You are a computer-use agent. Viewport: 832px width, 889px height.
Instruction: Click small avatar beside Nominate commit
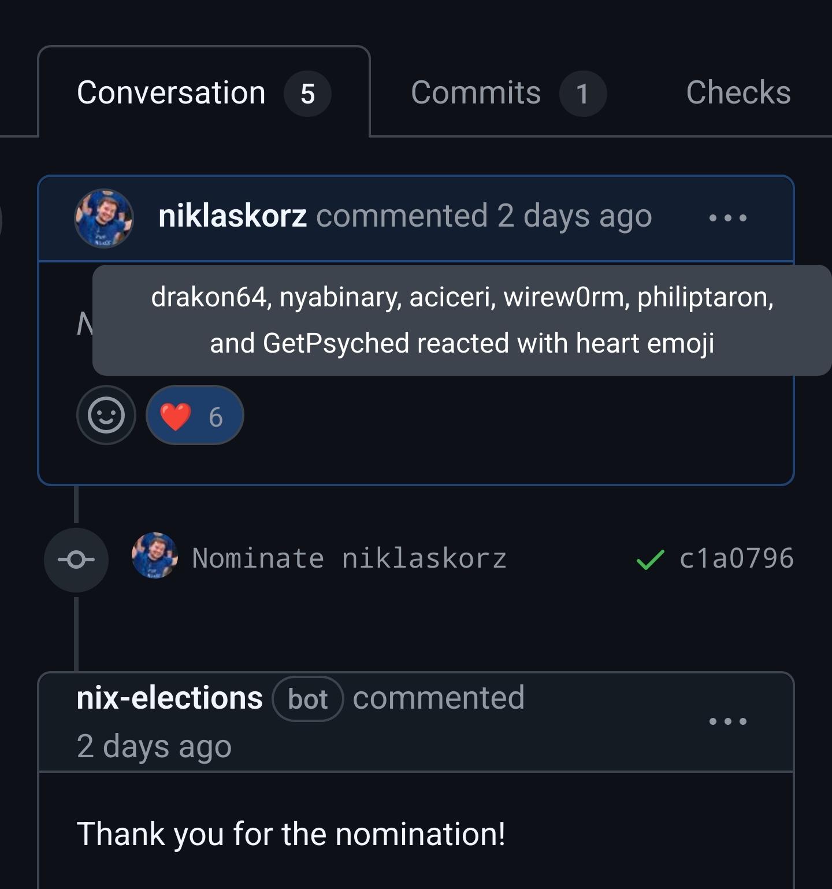154,556
